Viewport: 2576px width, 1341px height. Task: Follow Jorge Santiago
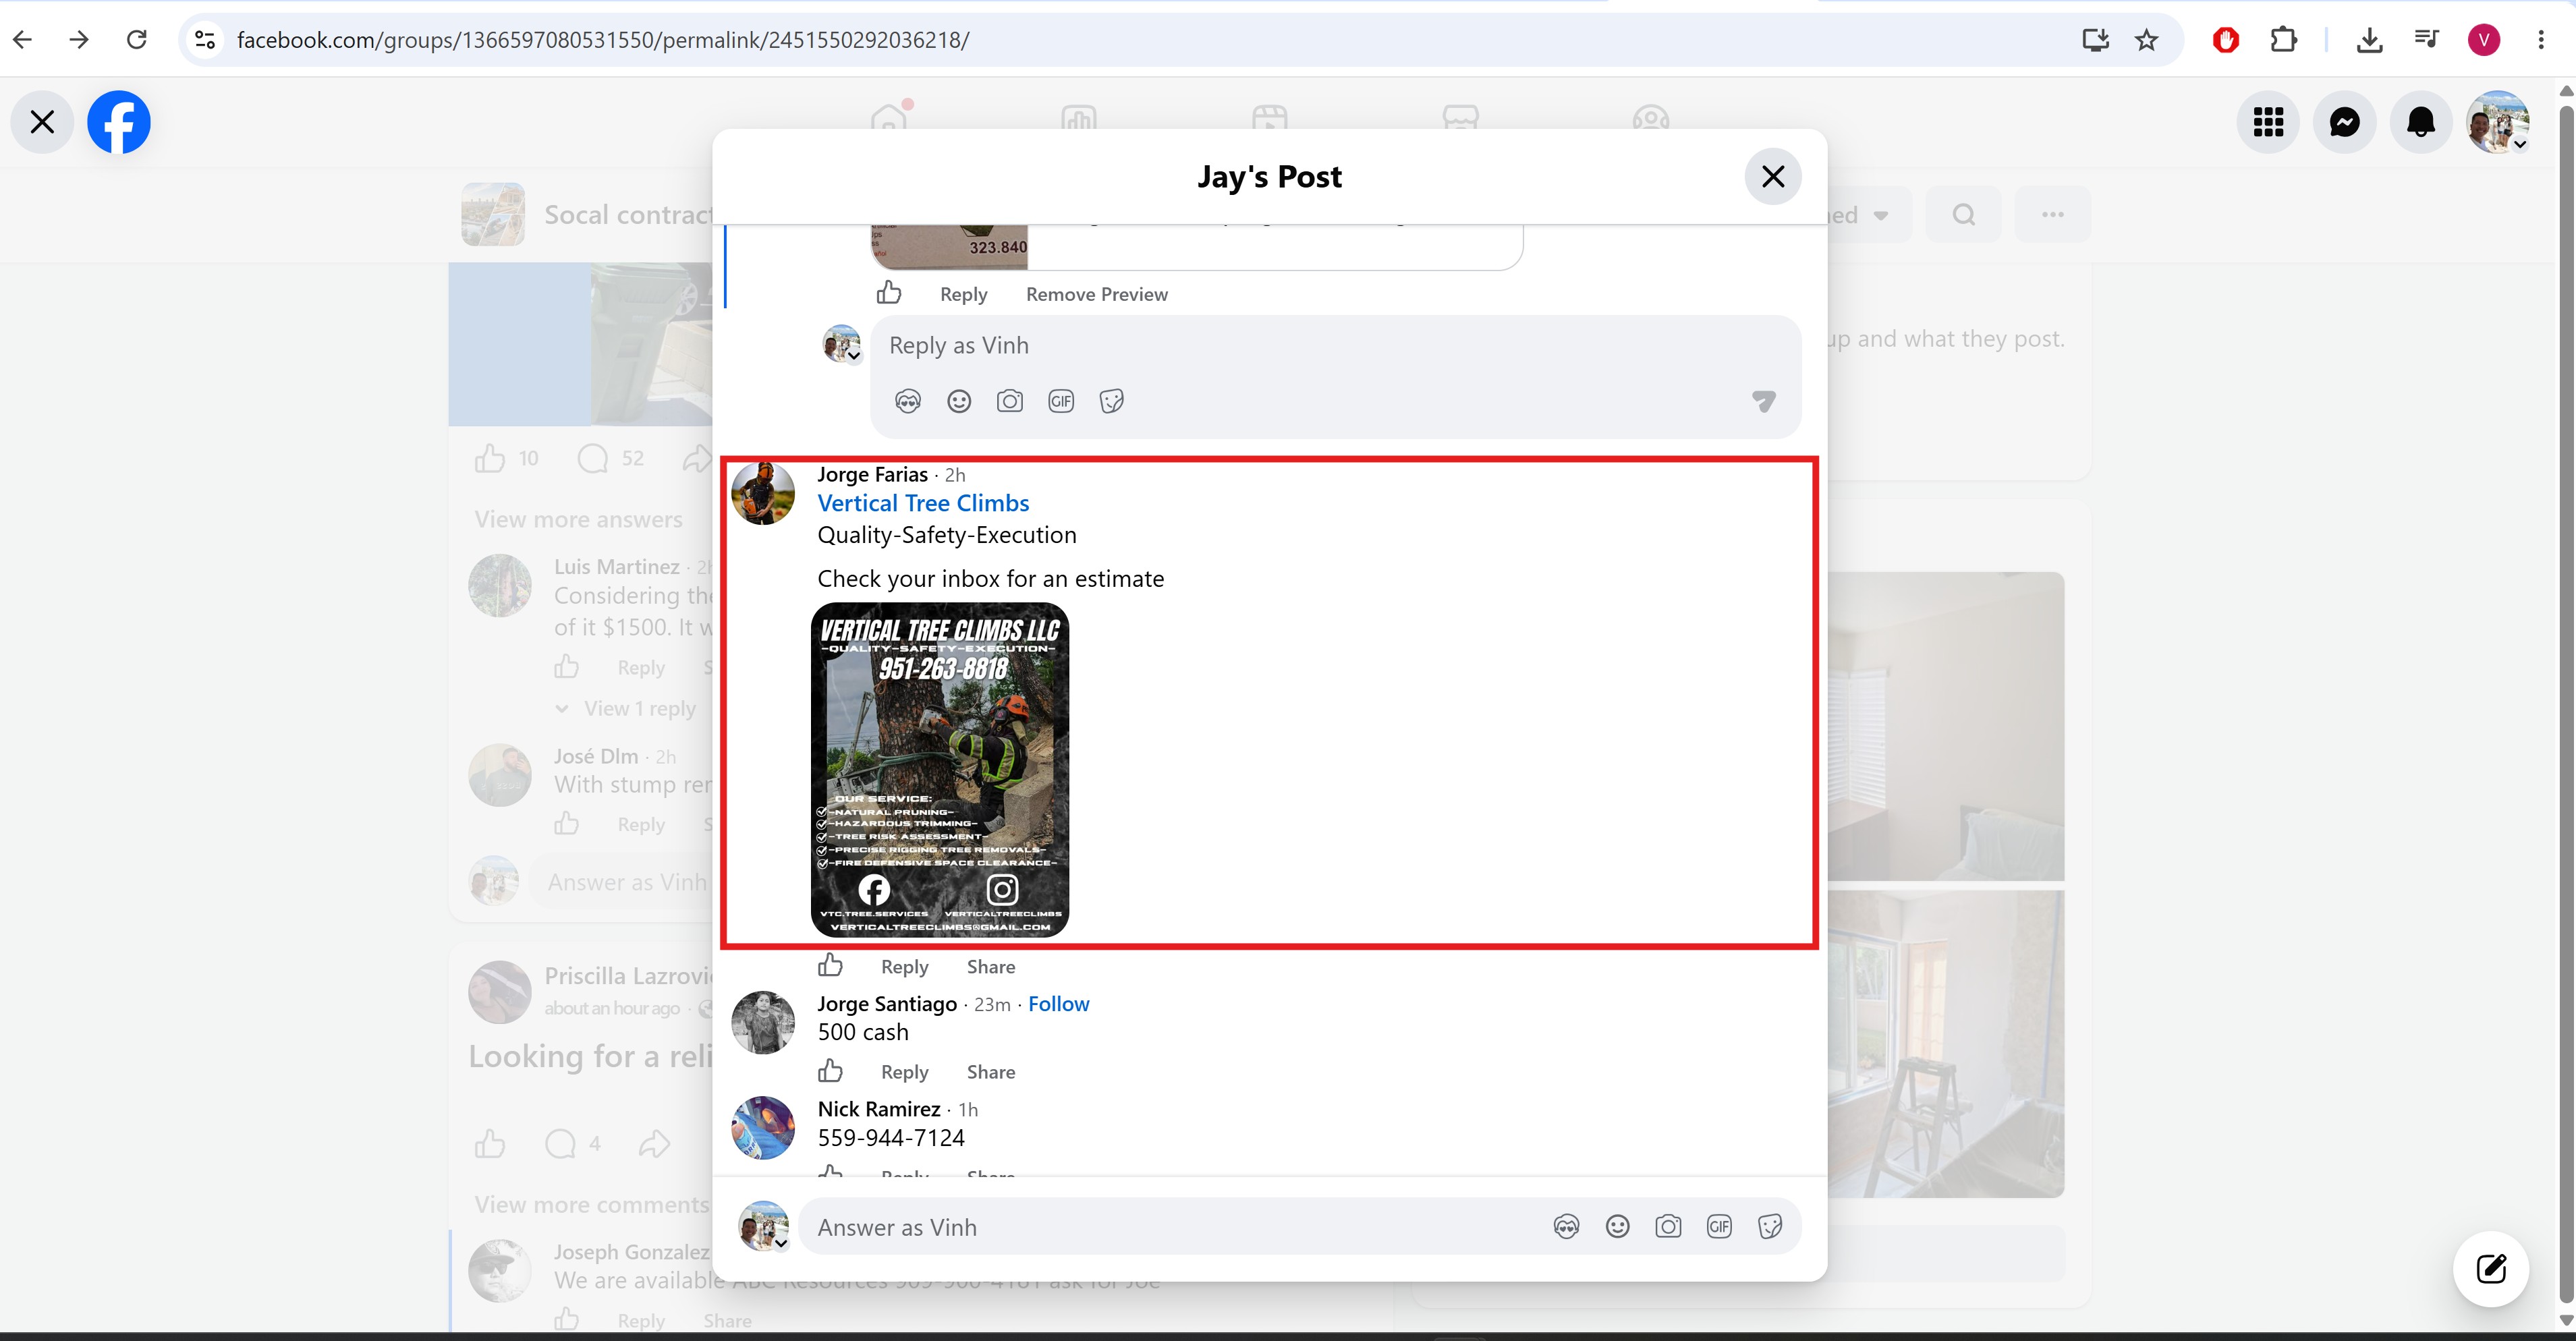[1058, 1004]
